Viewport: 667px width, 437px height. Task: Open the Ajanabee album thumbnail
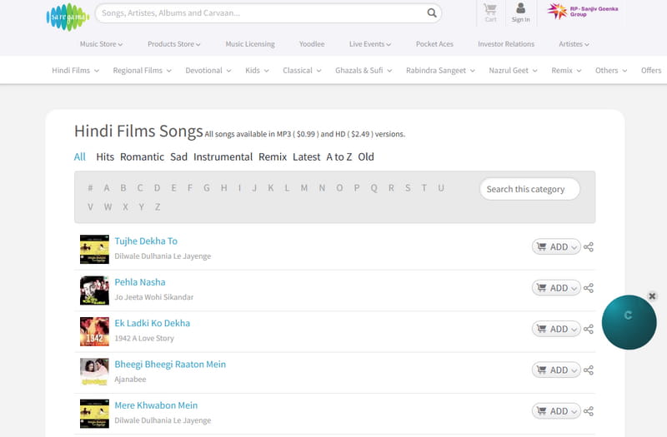[x=94, y=372]
